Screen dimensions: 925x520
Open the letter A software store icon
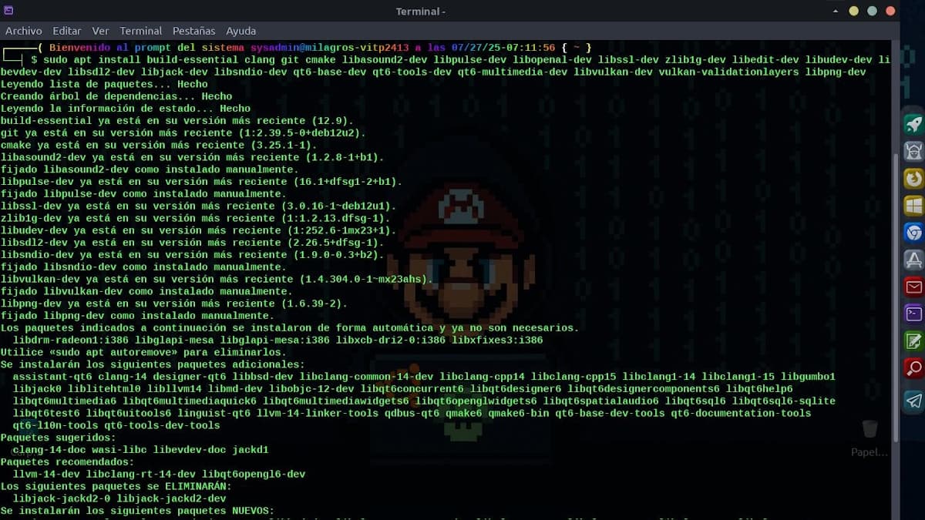tap(913, 260)
